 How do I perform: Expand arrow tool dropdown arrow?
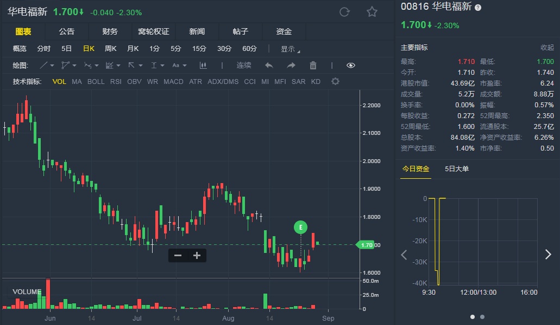[141, 66]
